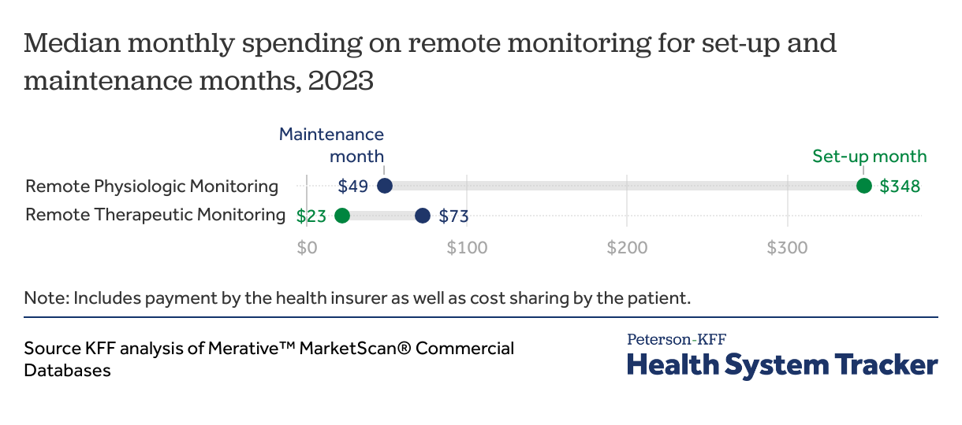Screen dimensions: 962x425
Task: Click the $100 axis tick label
Action: pos(467,248)
